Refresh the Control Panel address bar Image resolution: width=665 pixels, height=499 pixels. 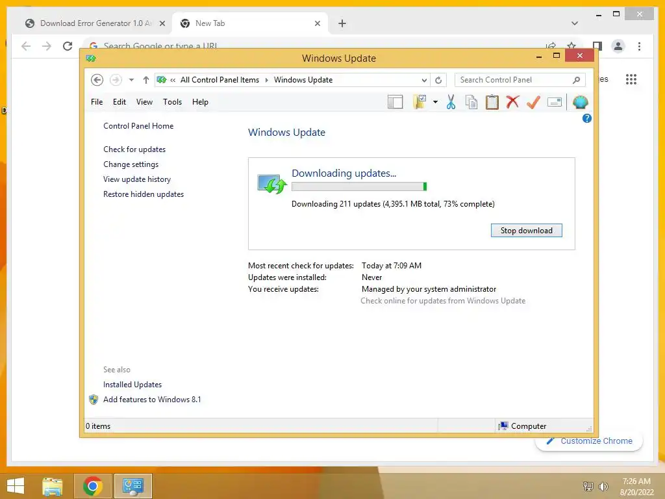pyautogui.click(x=438, y=80)
